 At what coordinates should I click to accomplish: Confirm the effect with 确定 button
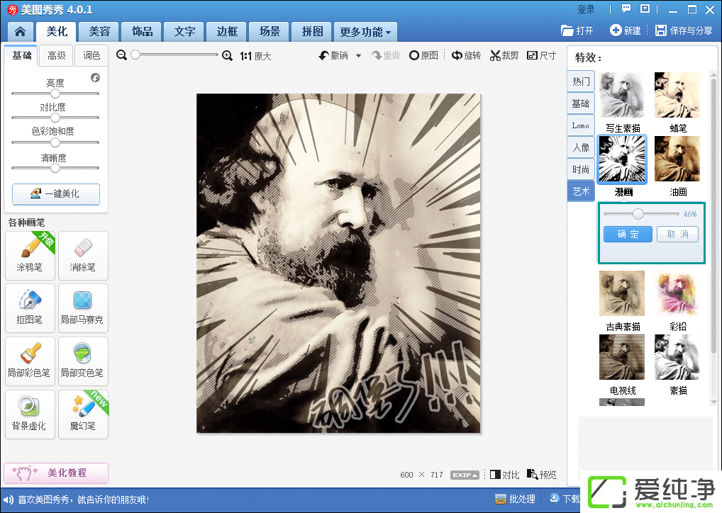pos(628,235)
